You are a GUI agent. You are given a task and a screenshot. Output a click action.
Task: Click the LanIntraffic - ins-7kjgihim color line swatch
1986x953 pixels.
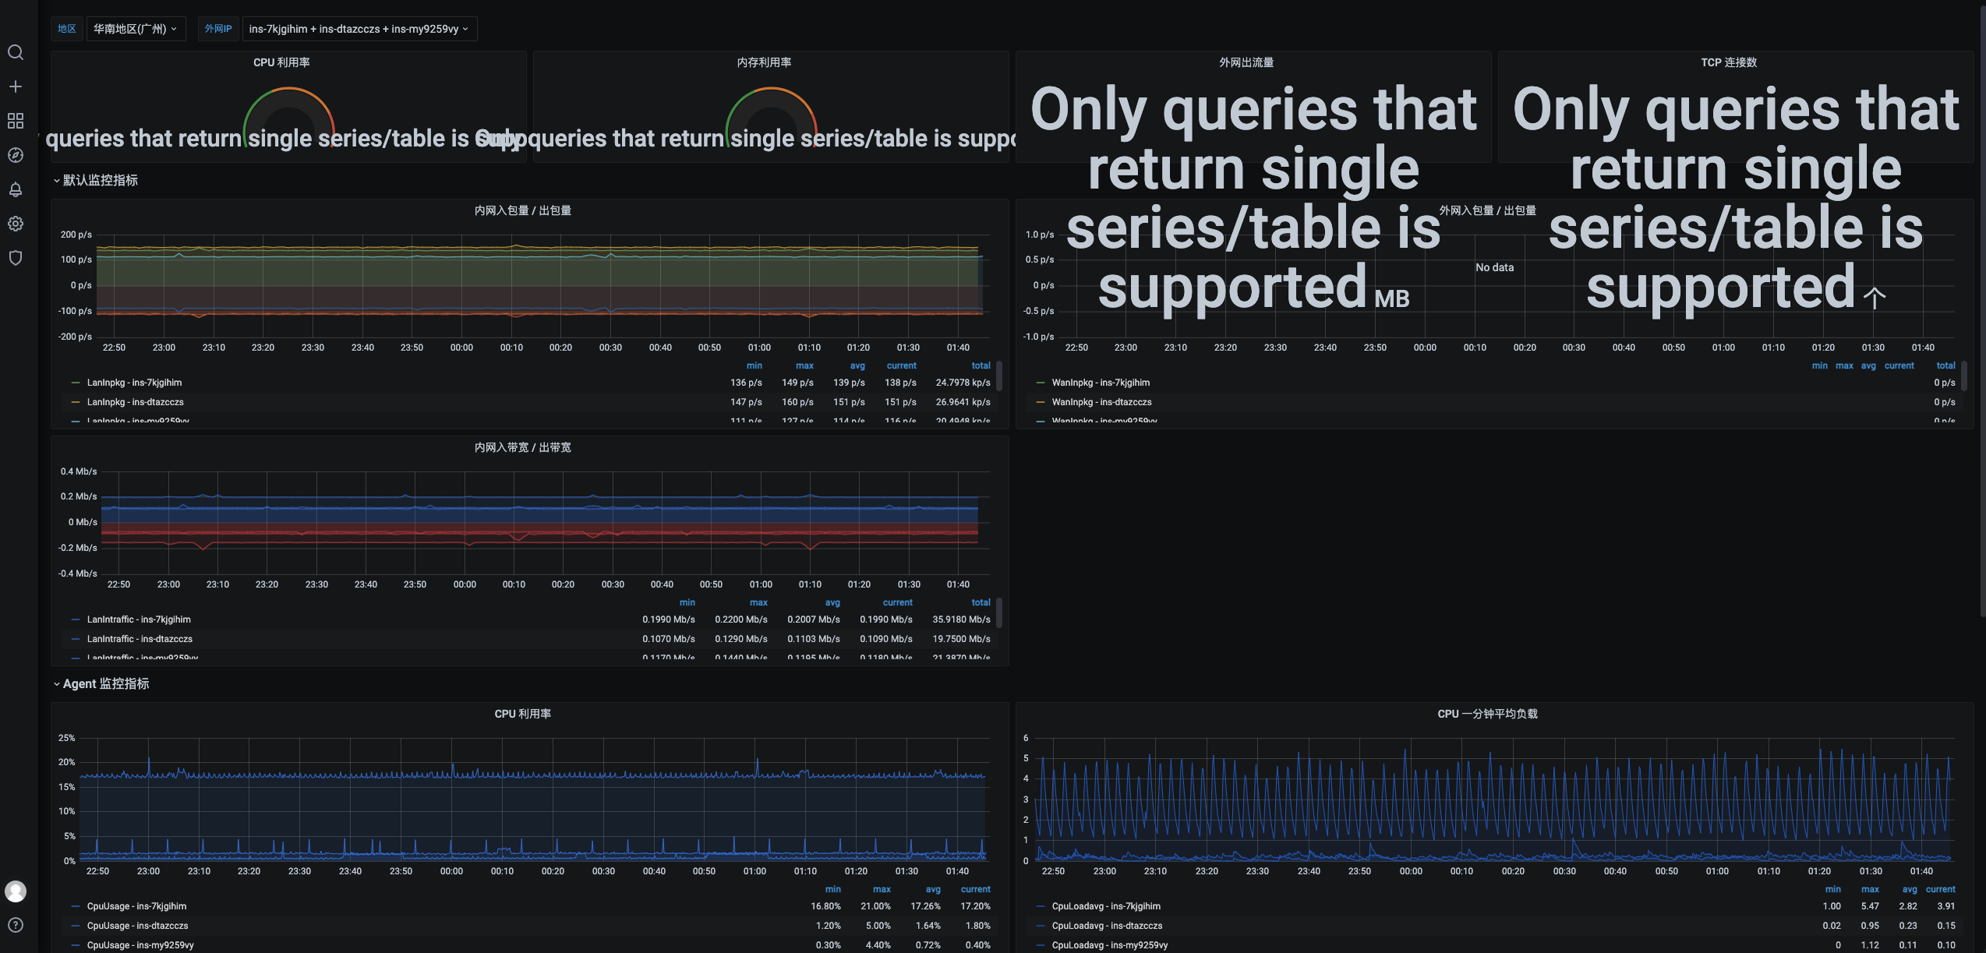point(76,619)
